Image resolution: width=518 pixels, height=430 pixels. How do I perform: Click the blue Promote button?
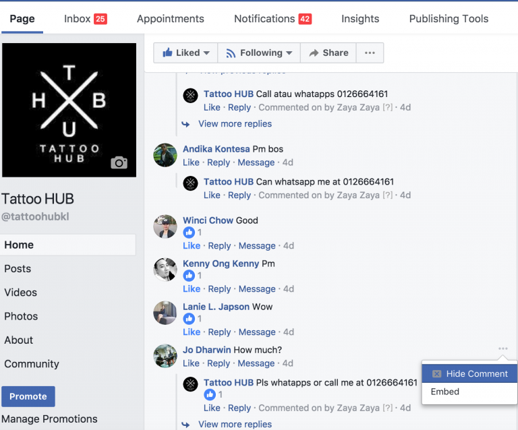pos(28,396)
